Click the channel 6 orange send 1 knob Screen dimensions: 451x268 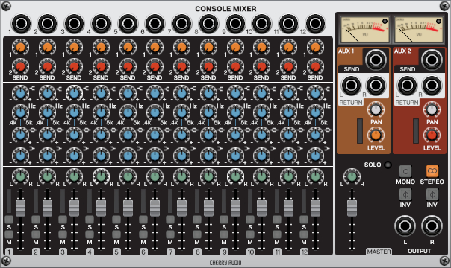coord(155,47)
